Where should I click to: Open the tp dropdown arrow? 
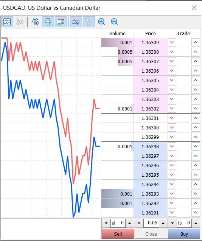click(x=172, y=223)
